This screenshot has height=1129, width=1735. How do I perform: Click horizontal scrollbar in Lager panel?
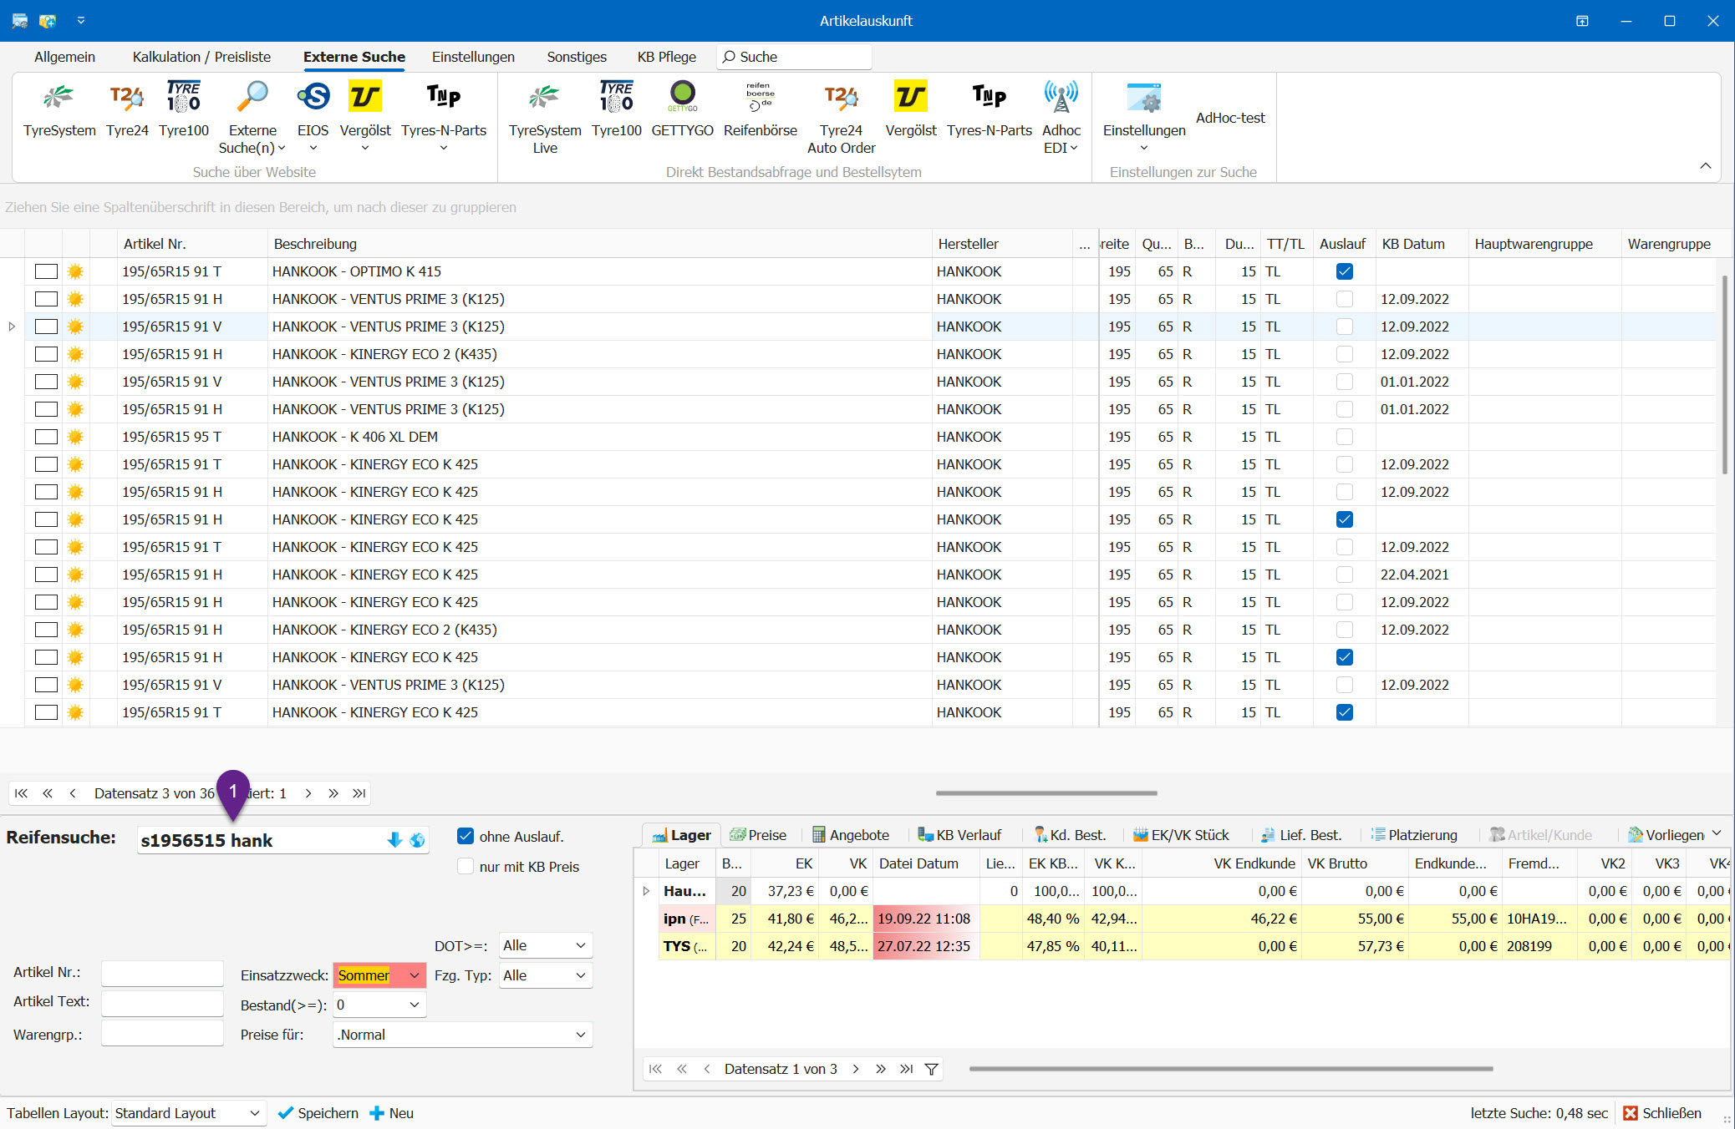[x=1231, y=1069]
